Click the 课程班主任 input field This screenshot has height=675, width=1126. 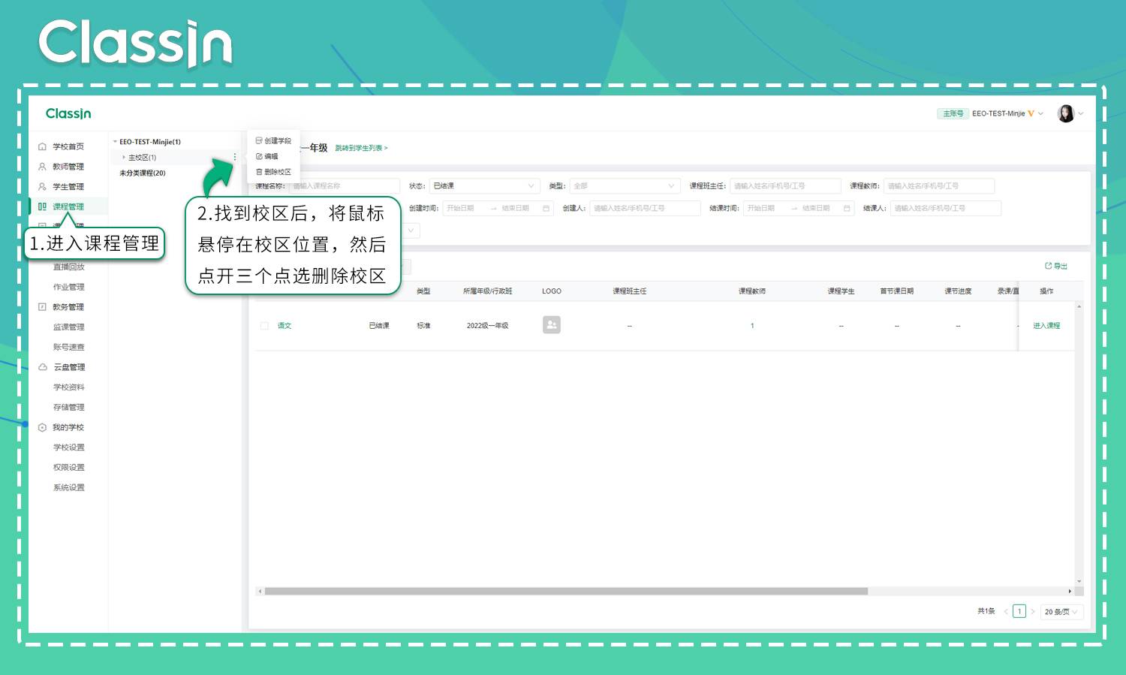pos(785,185)
